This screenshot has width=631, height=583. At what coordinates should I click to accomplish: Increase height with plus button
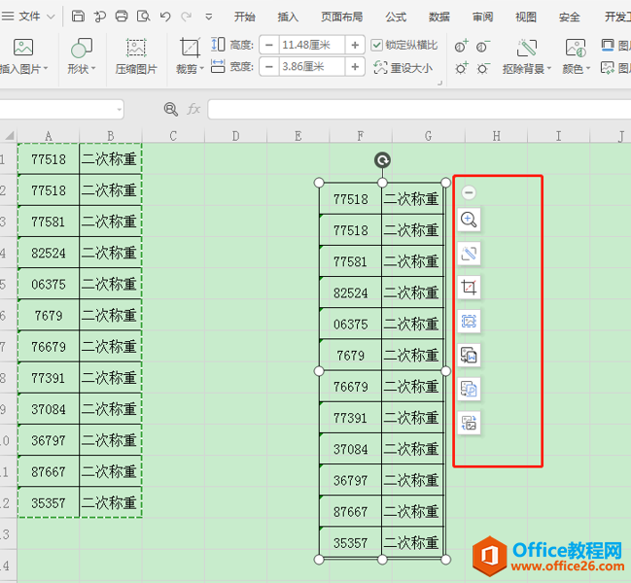coord(355,45)
